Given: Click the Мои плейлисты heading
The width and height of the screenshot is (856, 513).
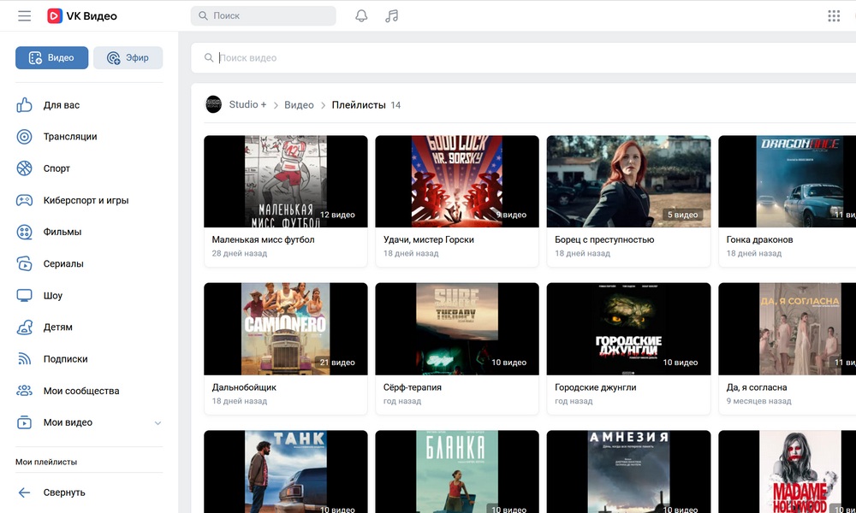Looking at the screenshot, I should tap(46, 462).
